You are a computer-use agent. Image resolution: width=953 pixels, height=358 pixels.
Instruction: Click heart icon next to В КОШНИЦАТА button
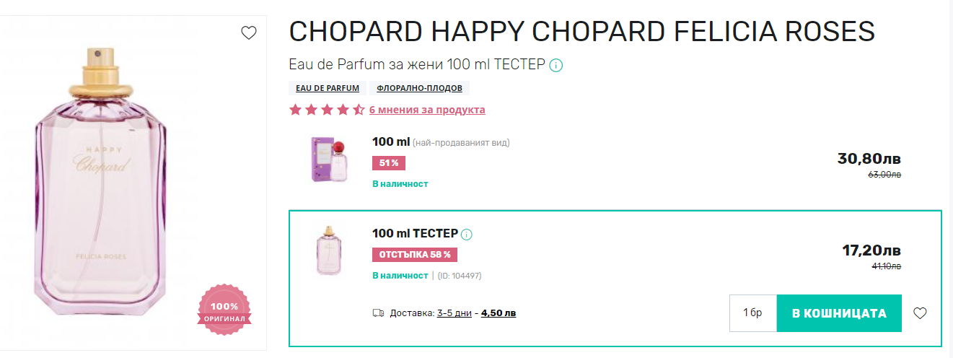(920, 313)
